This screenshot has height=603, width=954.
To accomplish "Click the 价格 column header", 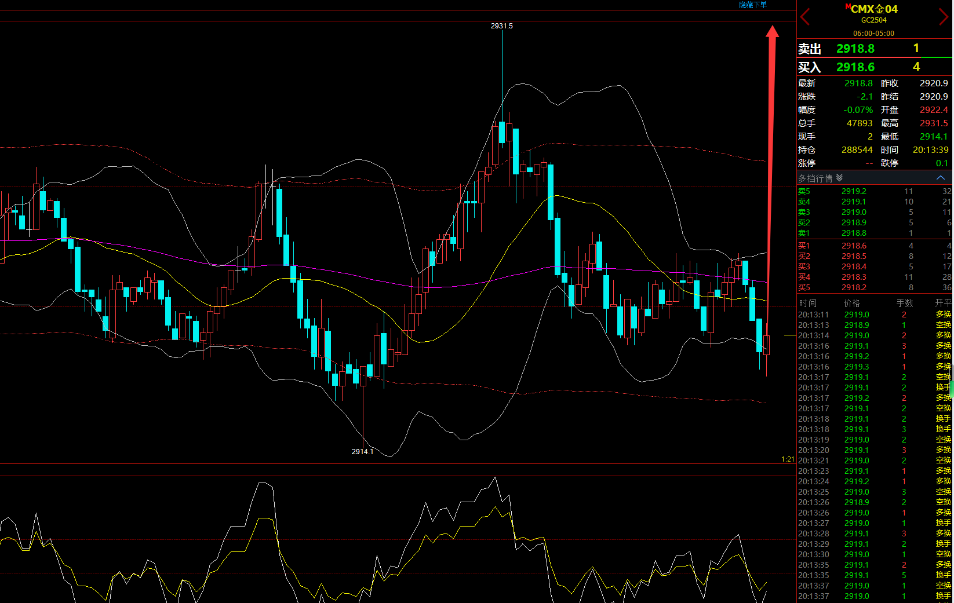I will (852, 303).
